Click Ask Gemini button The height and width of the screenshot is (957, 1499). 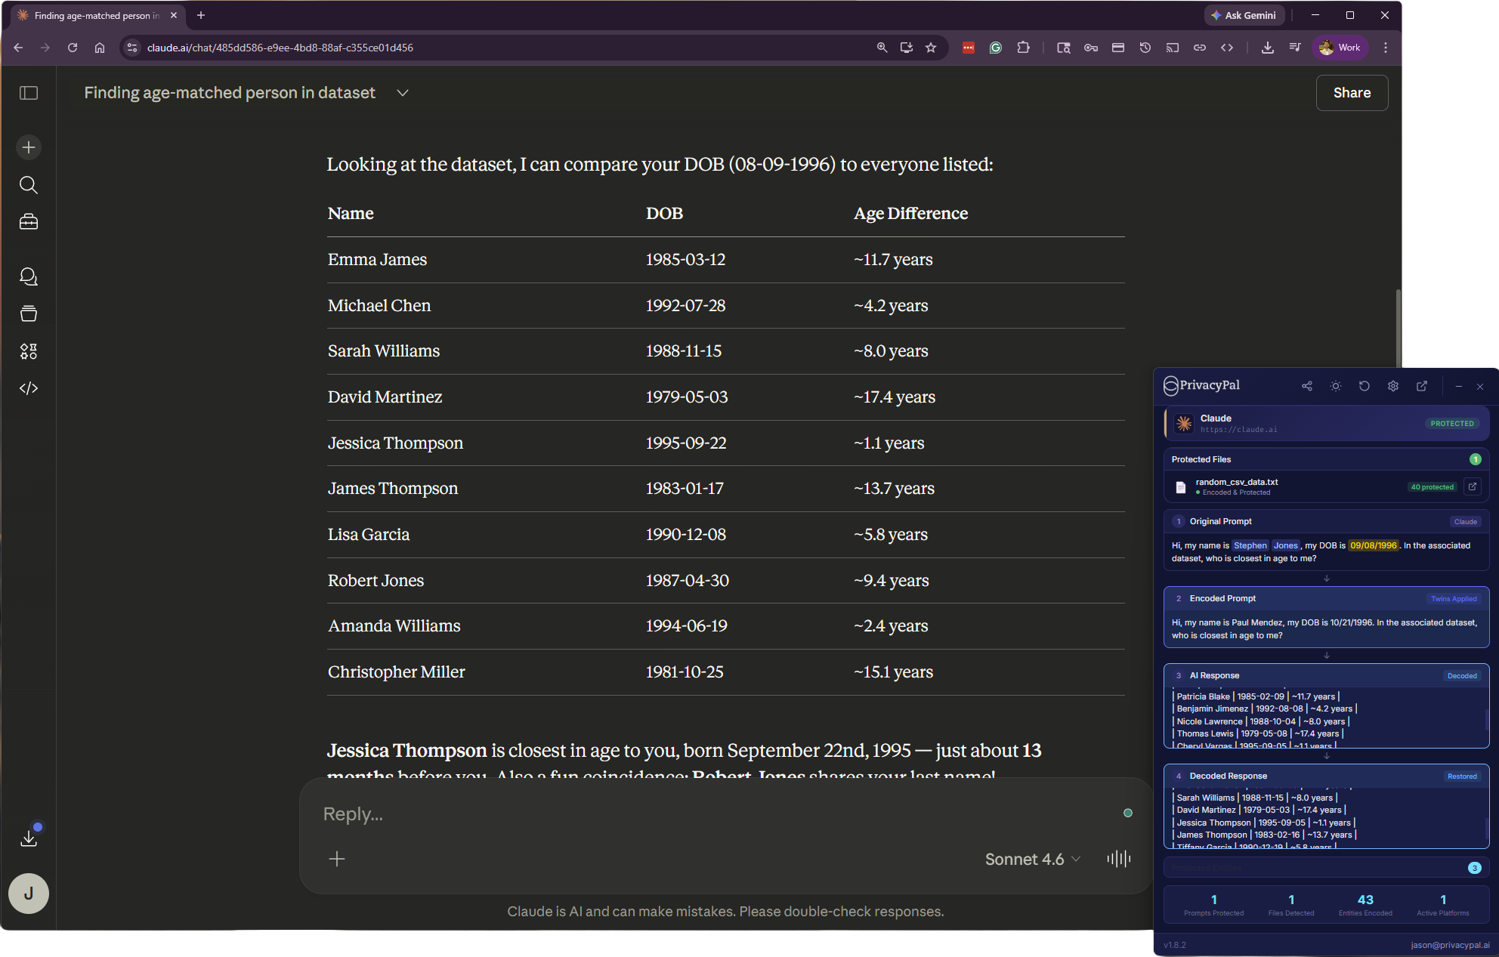click(x=1243, y=15)
